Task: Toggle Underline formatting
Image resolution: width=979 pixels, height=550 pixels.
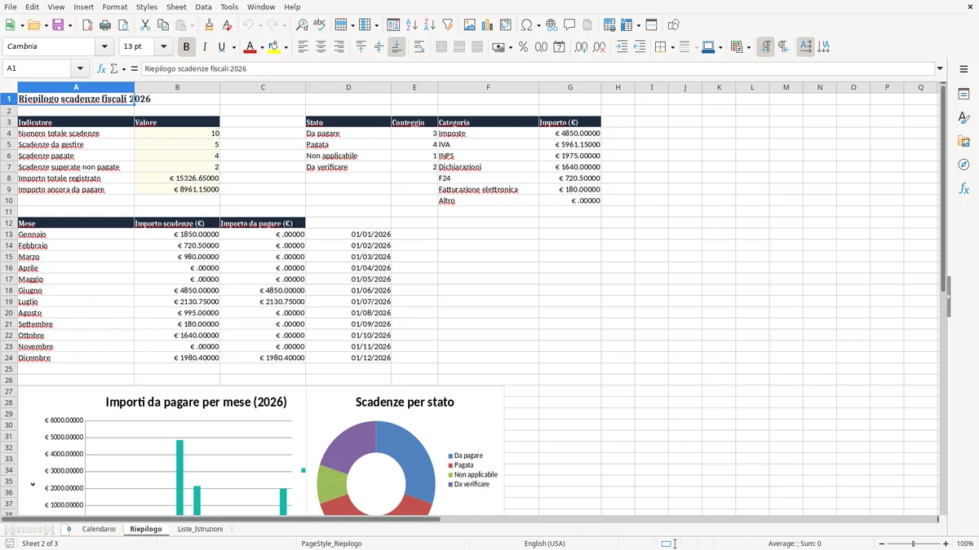Action: click(x=221, y=47)
